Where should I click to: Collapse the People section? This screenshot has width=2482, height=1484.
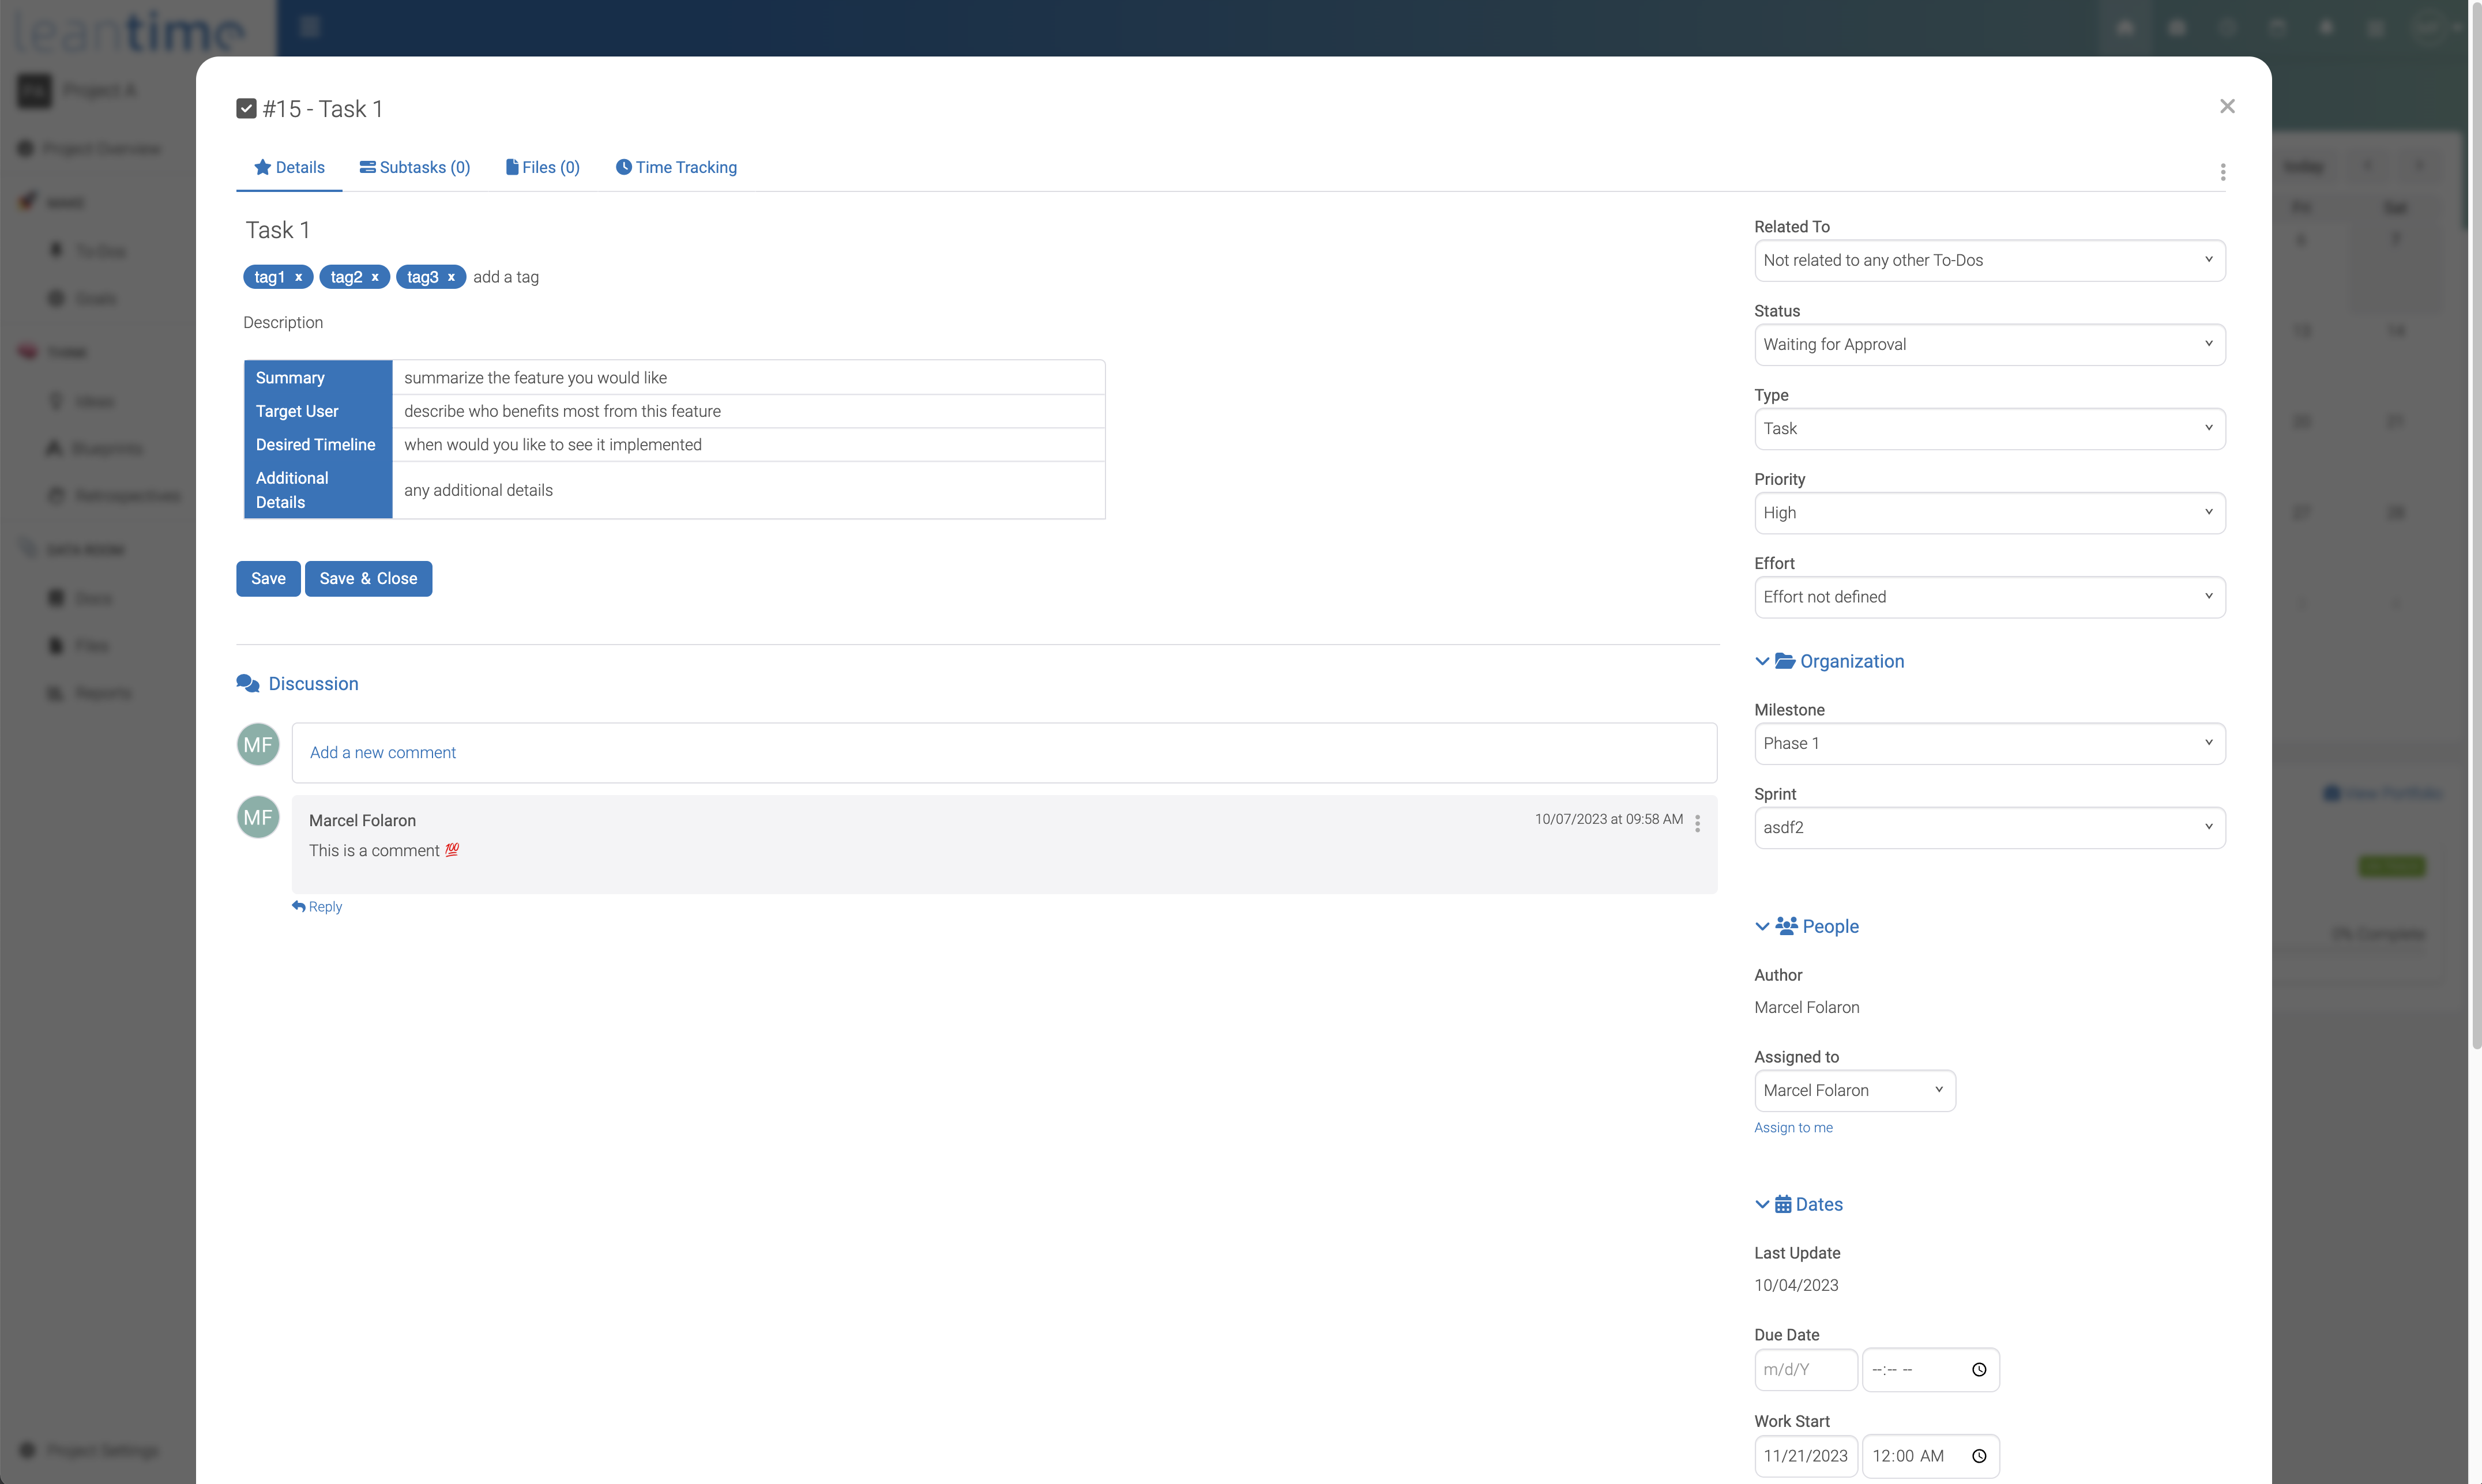1762,927
